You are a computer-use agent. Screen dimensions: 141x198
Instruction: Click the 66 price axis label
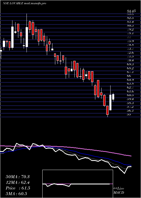click(129, 76)
